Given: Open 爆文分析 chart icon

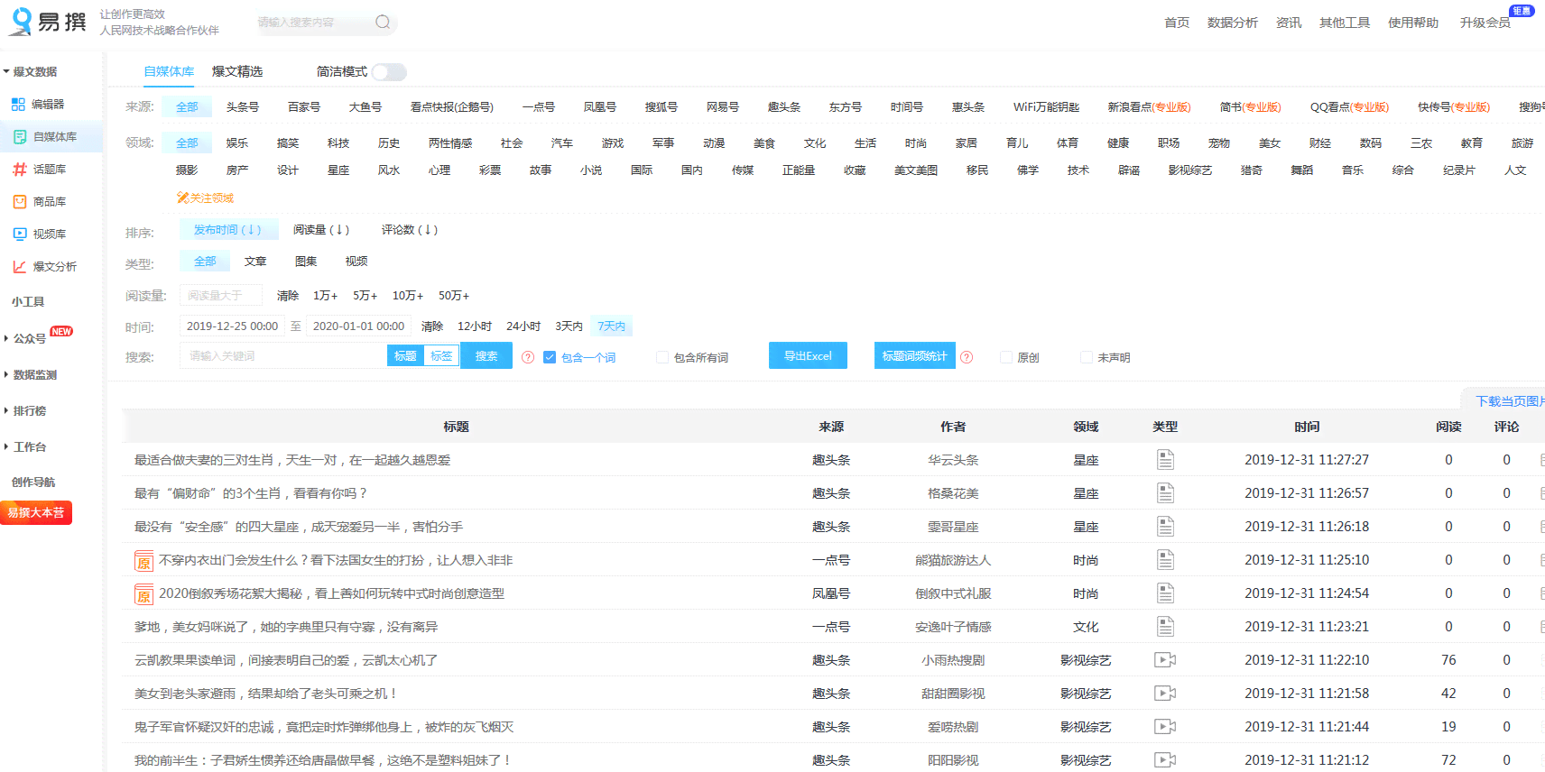Looking at the screenshot, I should tap(20, 267).
